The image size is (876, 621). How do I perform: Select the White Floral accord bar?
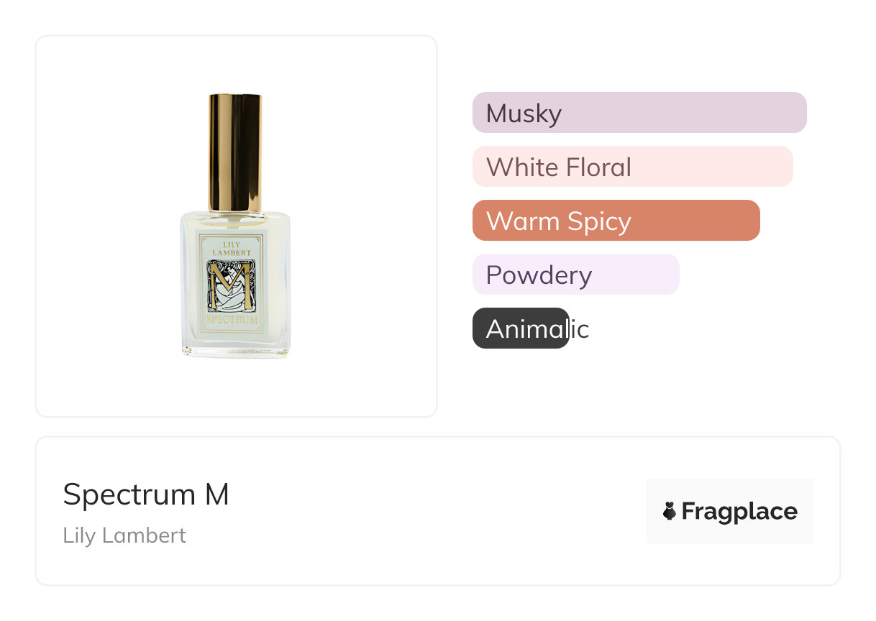click(x=631, y=167)
